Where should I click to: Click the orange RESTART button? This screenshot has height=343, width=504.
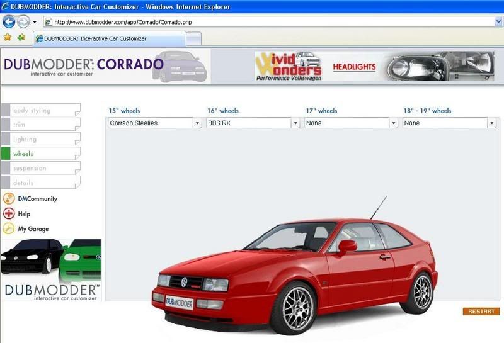(481, 311)
